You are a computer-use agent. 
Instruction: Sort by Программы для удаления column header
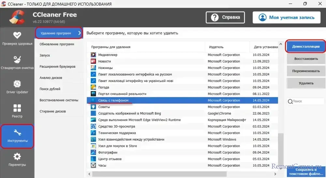145,47
